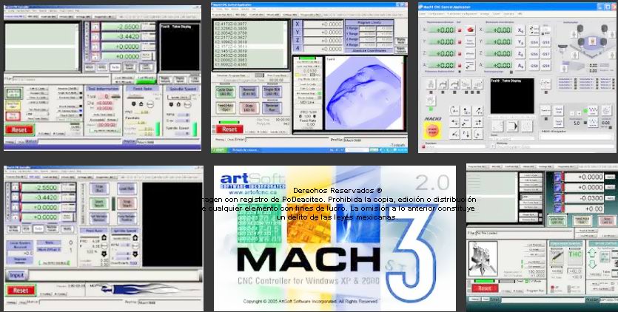This screenshot has height=312, width=618.
Task: Click Reset in the Tool Information screen
Action: (19, 129)
